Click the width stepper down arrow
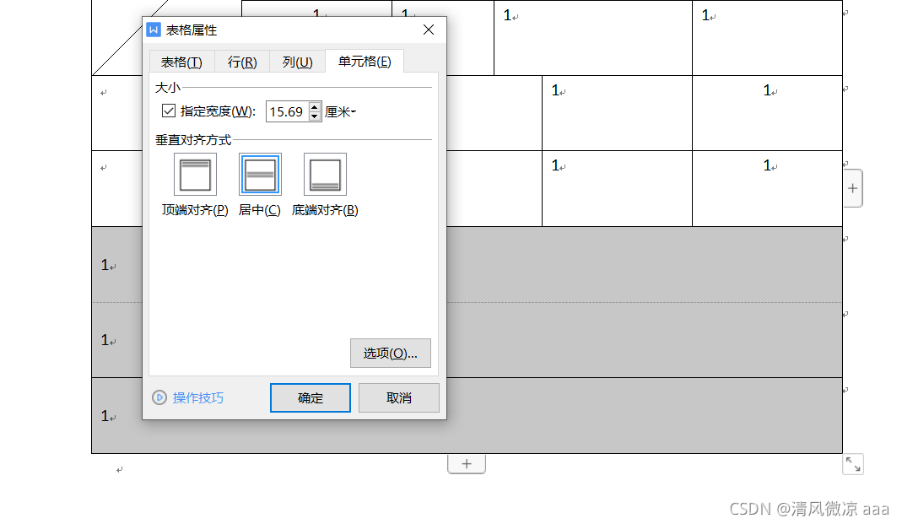The width and height of the screenshot is (902, 524). [315, 115]
